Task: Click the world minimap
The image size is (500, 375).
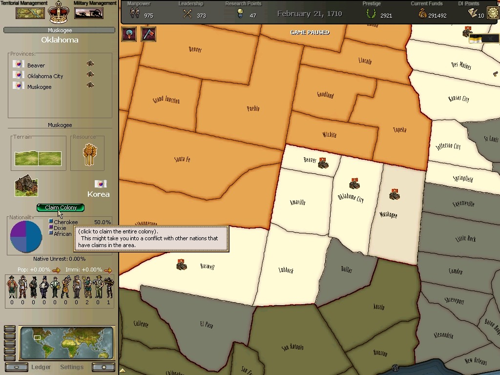Action: 66,343
